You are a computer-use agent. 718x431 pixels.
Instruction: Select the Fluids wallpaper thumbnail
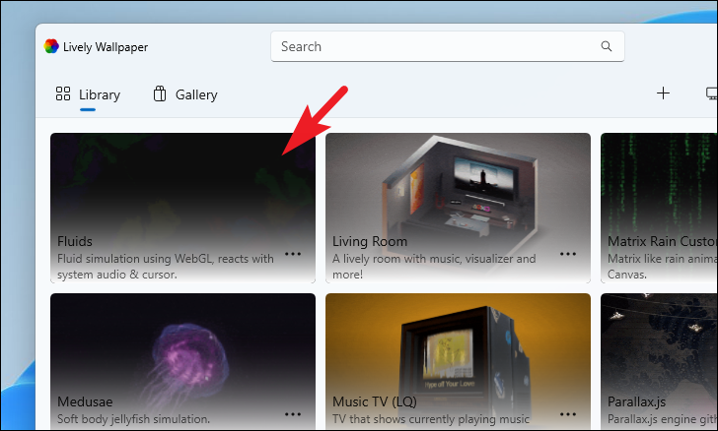pos(182,208)
